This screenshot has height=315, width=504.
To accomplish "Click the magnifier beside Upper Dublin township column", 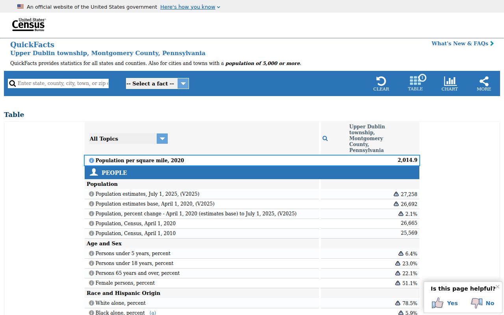I will [325, 139].
